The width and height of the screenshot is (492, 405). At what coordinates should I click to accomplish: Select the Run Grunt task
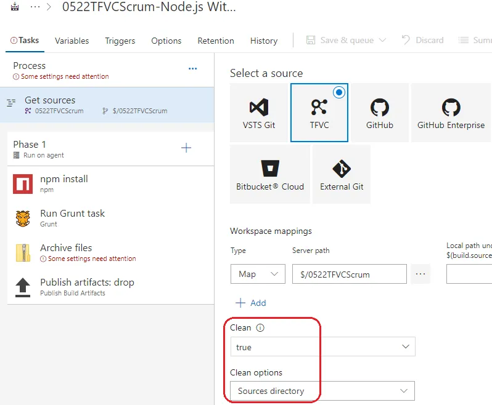coord(110,218)
